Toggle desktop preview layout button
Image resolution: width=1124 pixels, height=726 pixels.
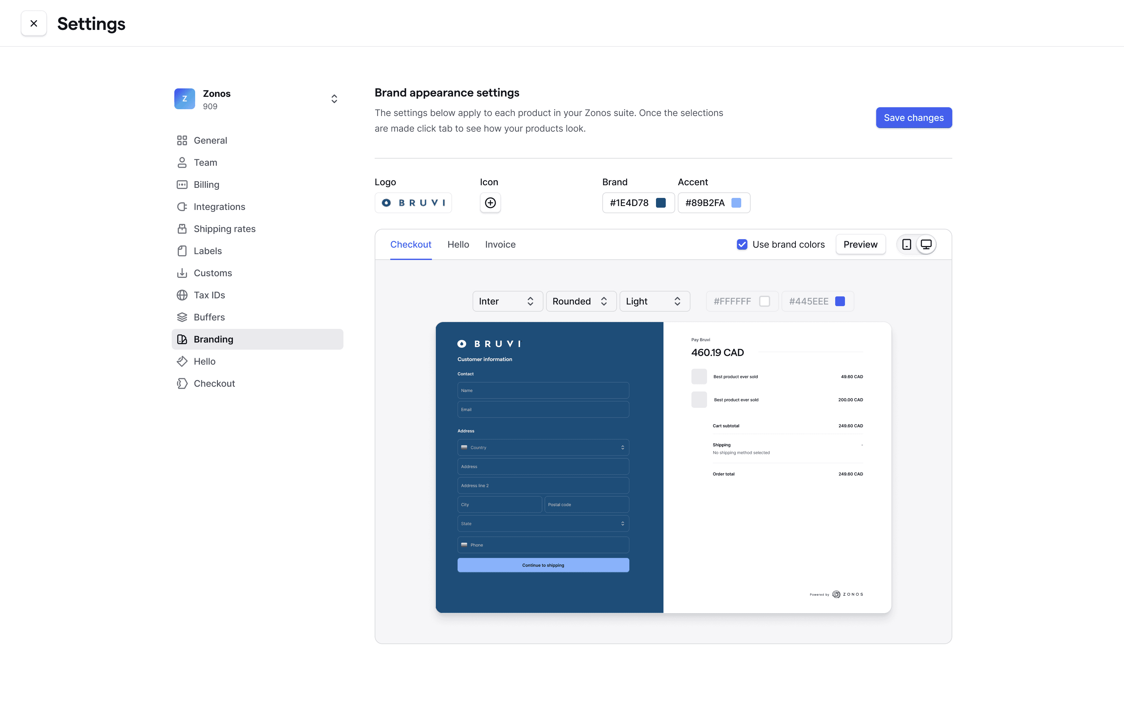(x=927, y=243)
